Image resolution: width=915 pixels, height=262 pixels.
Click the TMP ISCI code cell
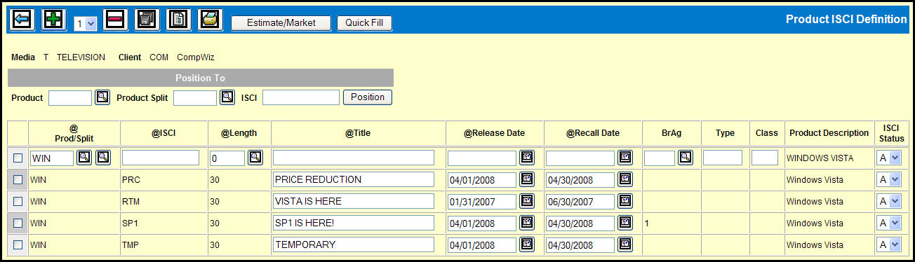coord(131,245)
